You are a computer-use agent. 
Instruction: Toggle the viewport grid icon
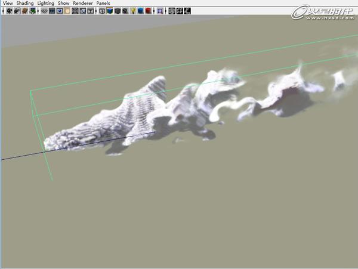tap(44, 11)
